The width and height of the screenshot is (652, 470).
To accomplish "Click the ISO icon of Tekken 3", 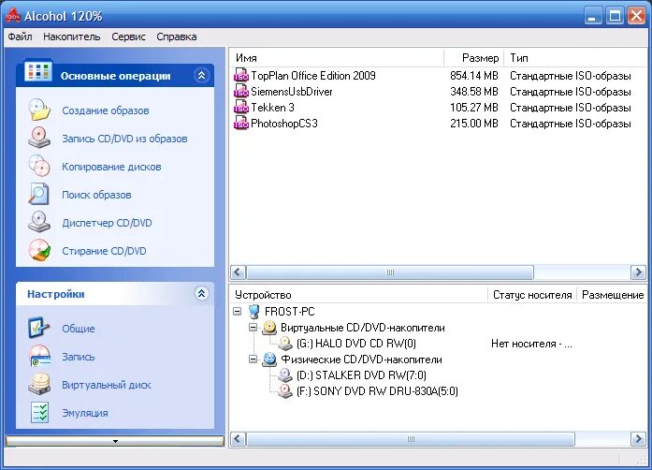I will [241, 108].
